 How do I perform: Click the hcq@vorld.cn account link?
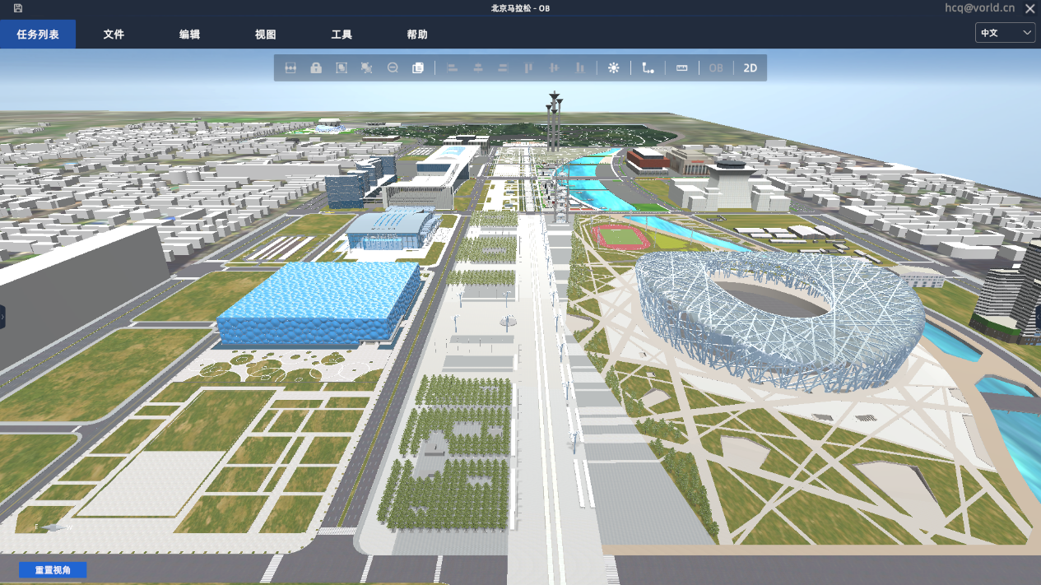[979, 8]
